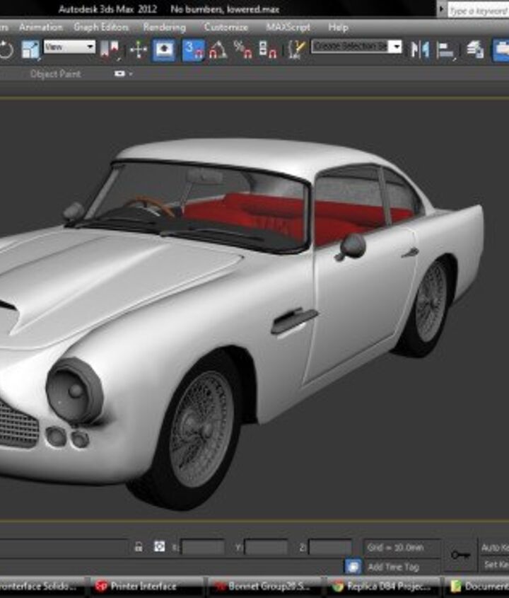Open the Rendering menu
The image size is (509, 598).
click(x=164, y=27)
